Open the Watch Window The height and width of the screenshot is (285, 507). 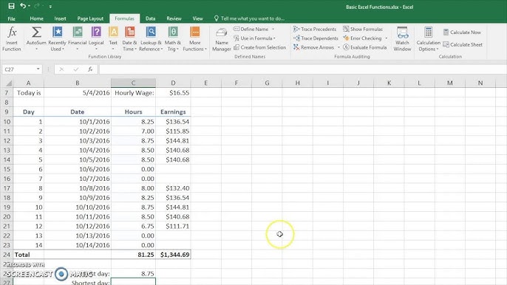(402, 39)
